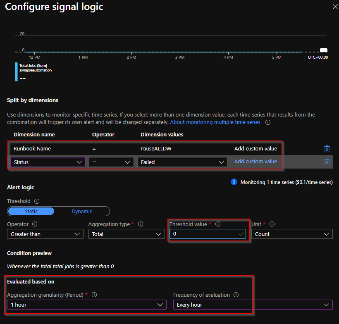The image size is (339, 324).
Task: Show Threshold info tooltip
Action: pos(37,201)
